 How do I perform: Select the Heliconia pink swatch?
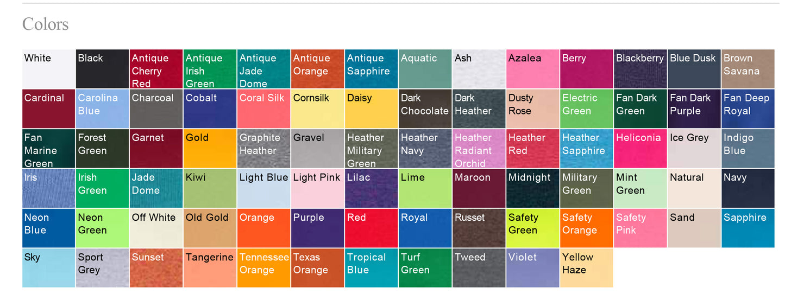[640, 149]
